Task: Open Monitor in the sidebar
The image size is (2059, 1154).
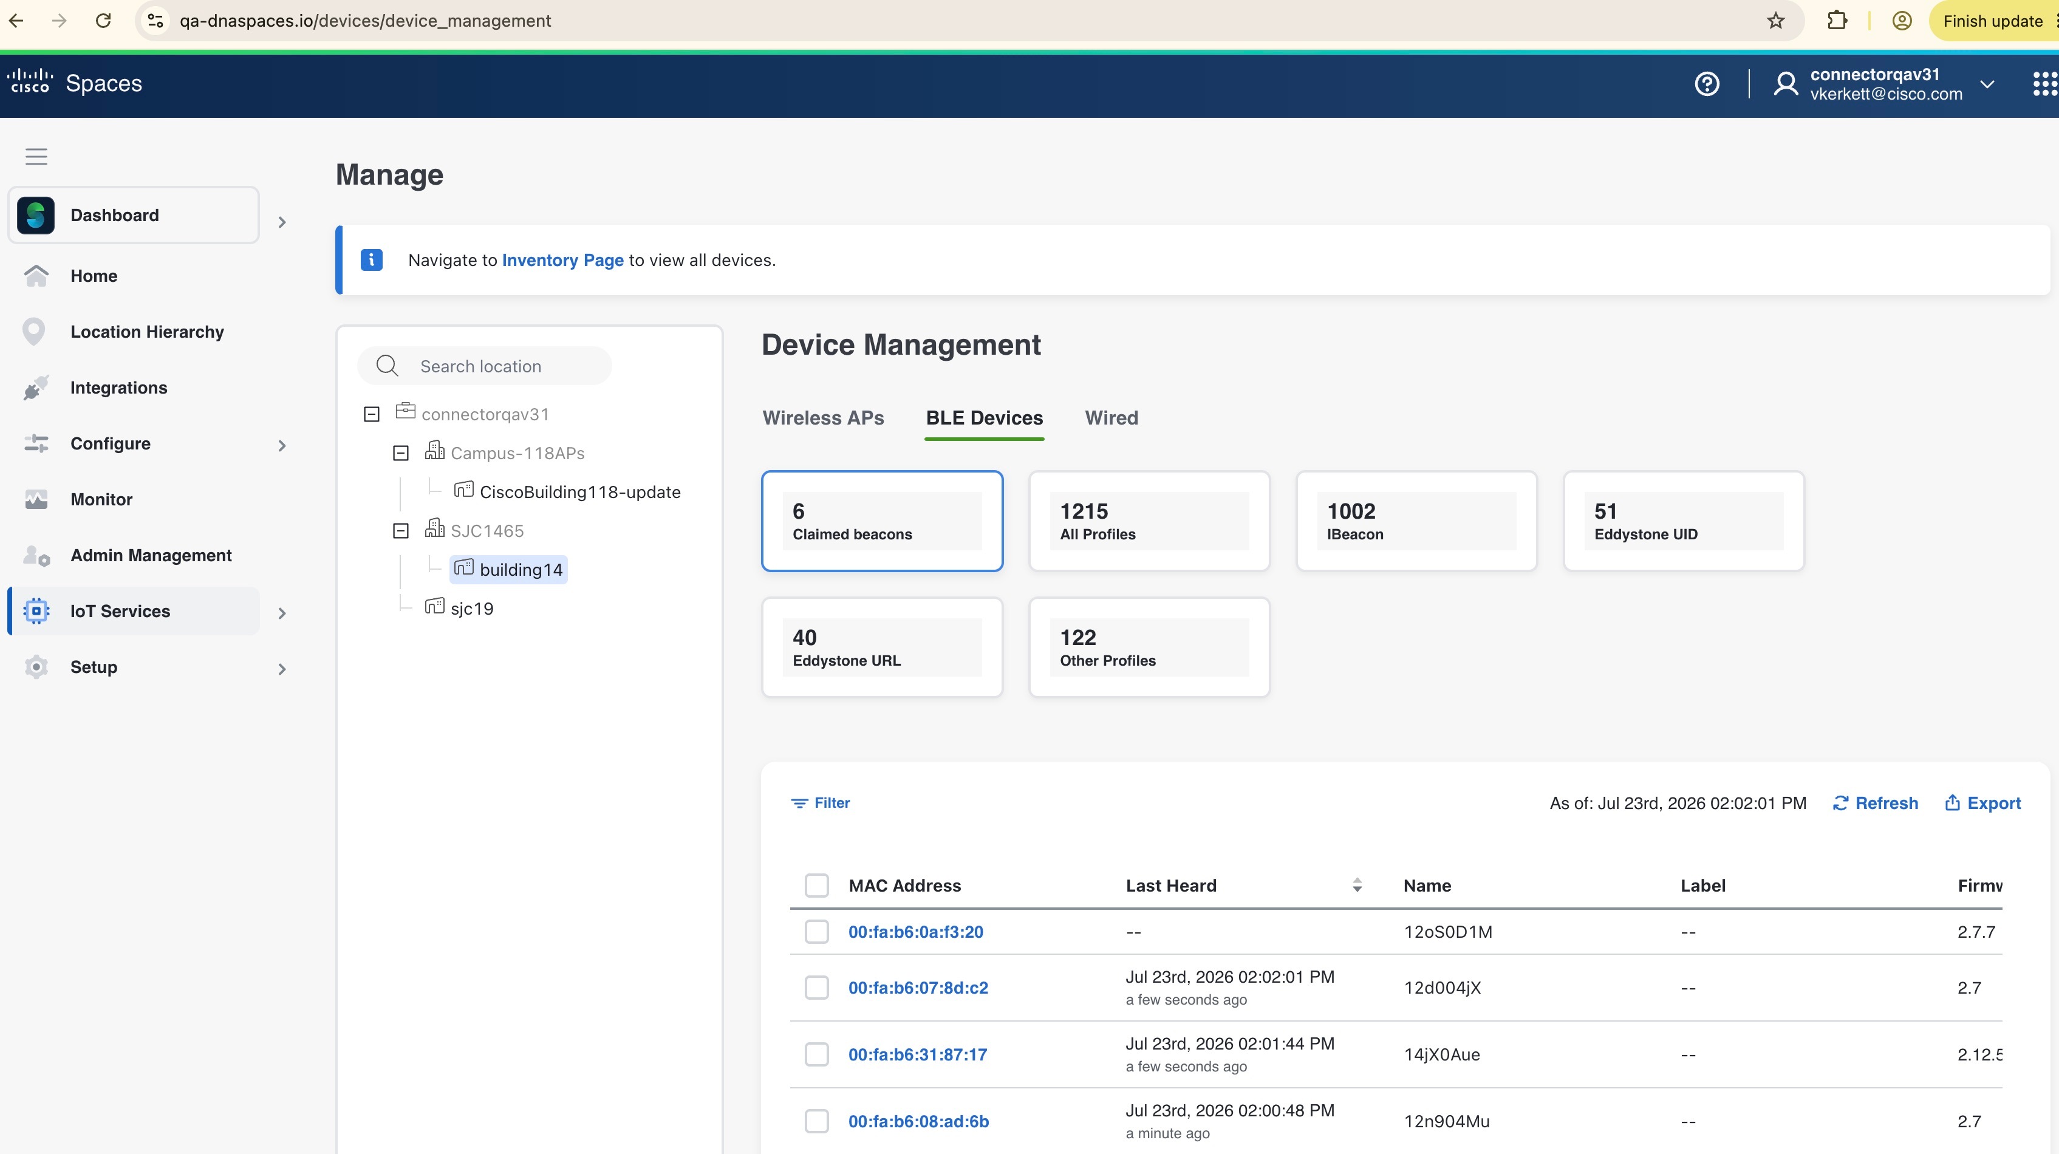Action: pos(101,499)
